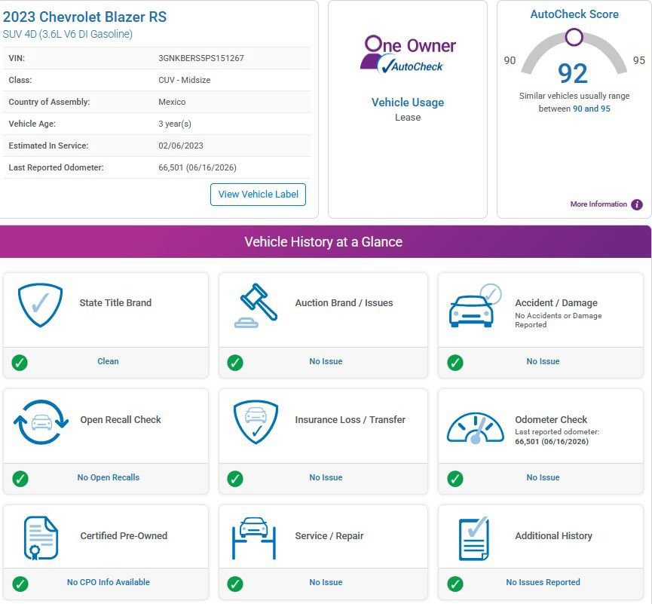
Task: Click the Open Recall Check circular arrows icon
Action: point(41,422)
